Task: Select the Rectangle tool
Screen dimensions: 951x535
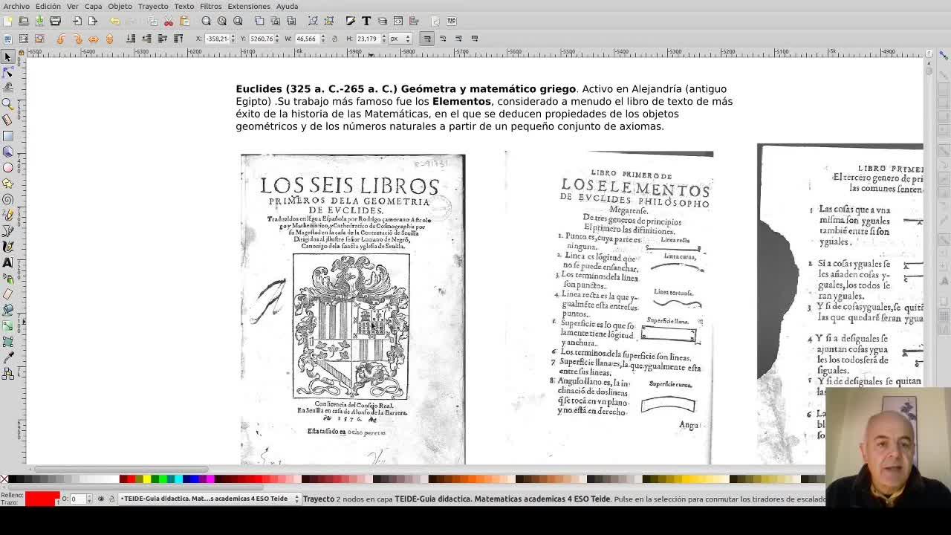Action: click(8, 136)
